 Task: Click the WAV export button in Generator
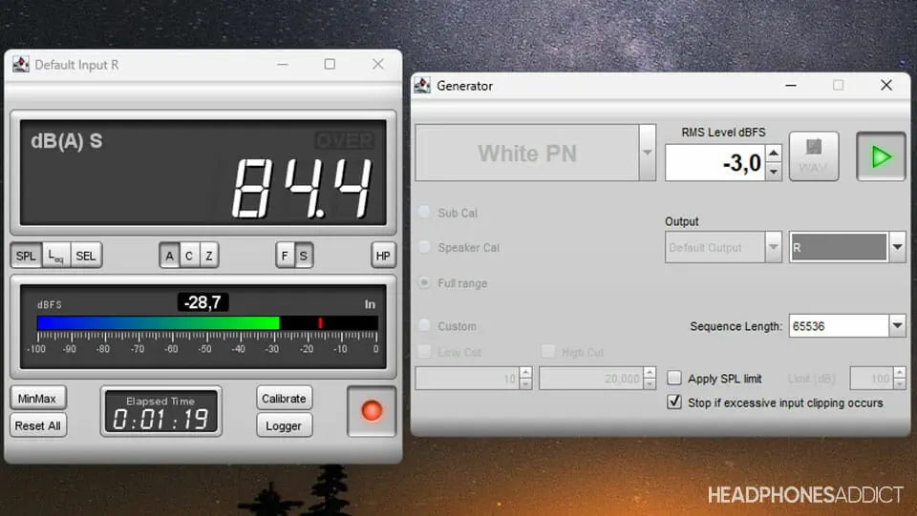point(814,156)
